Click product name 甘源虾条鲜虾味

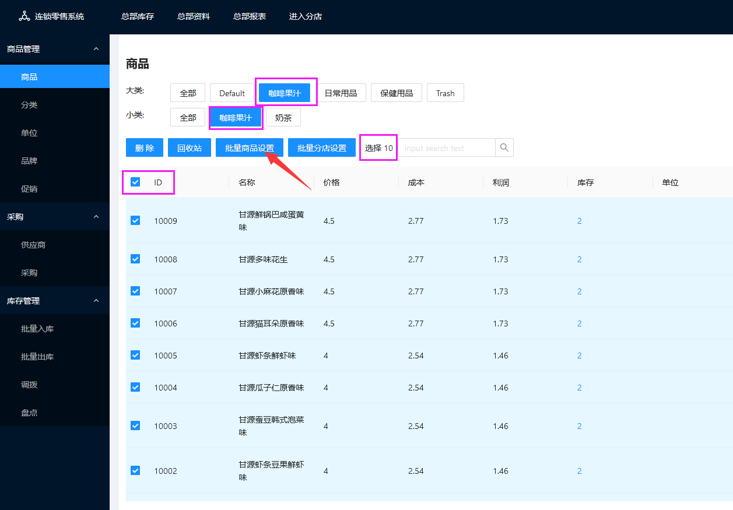[267, 355]
